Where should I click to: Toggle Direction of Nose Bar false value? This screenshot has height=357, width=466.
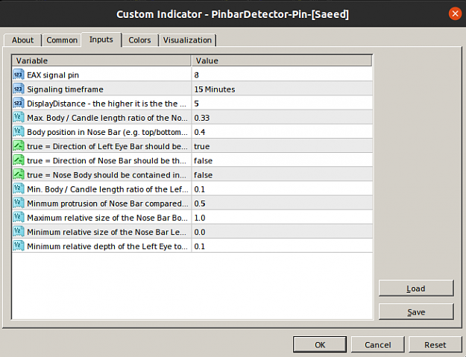(282, 160)
